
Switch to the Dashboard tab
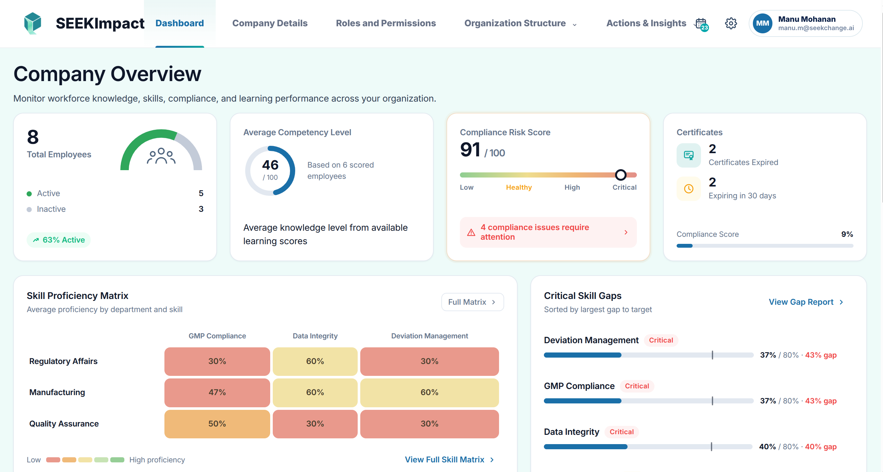coord(179,23)
